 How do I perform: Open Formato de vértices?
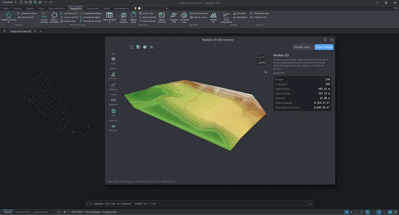coord(90,13)
